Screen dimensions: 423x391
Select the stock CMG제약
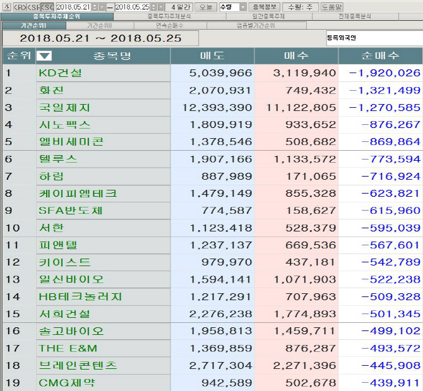67,383
